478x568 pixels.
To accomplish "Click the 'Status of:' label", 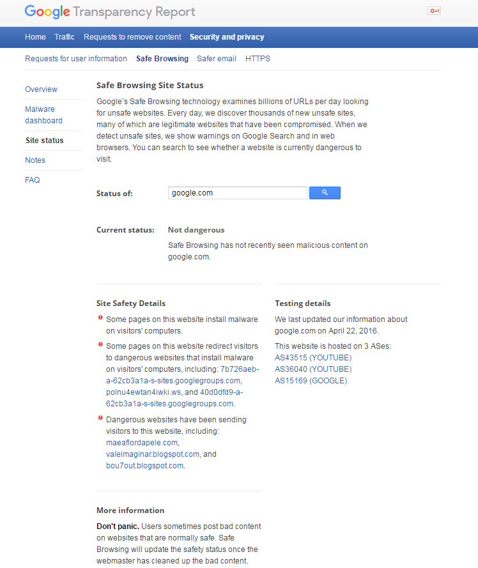I will (x=114, y=194).
